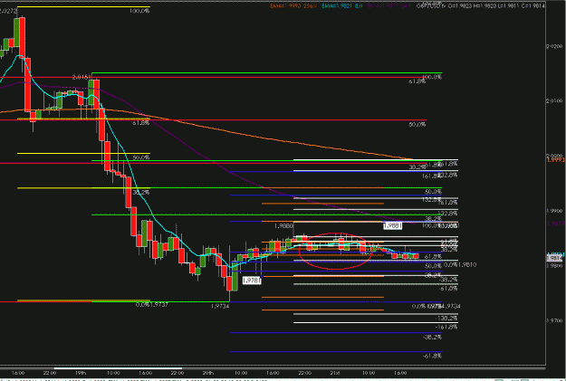This screenshot has height=381, width=566.
Task: Click the cyan EMA 8 legend text
Action: point(342,5)
